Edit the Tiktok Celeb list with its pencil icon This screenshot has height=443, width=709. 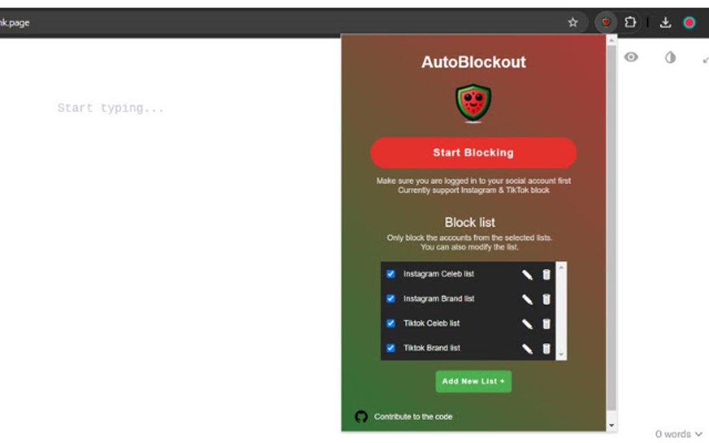[528, 323]
